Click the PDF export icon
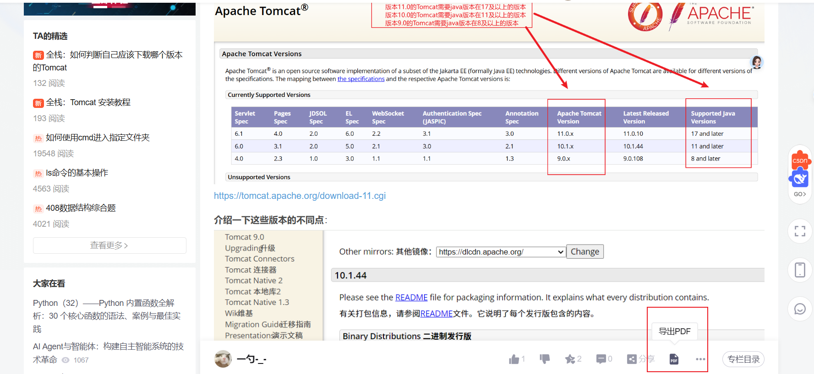Screen dimensions: 814x374 [x=674, y=359]
